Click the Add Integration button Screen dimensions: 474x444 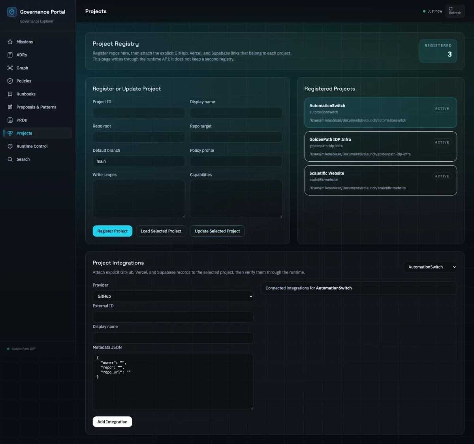112,422
